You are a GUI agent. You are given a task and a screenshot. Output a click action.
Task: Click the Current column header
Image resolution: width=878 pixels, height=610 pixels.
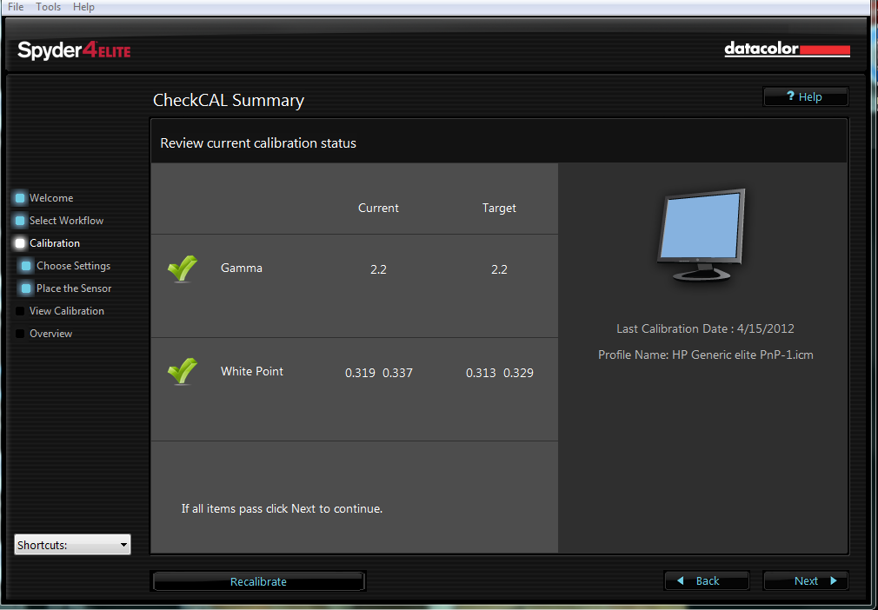point(378,208)
